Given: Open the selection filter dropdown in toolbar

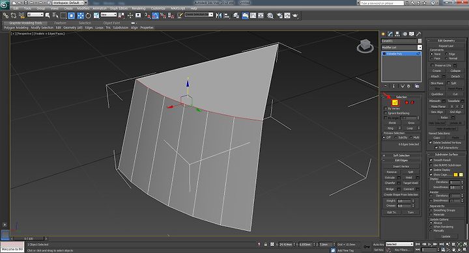Looking at the screenshot, I should (35, 15).
